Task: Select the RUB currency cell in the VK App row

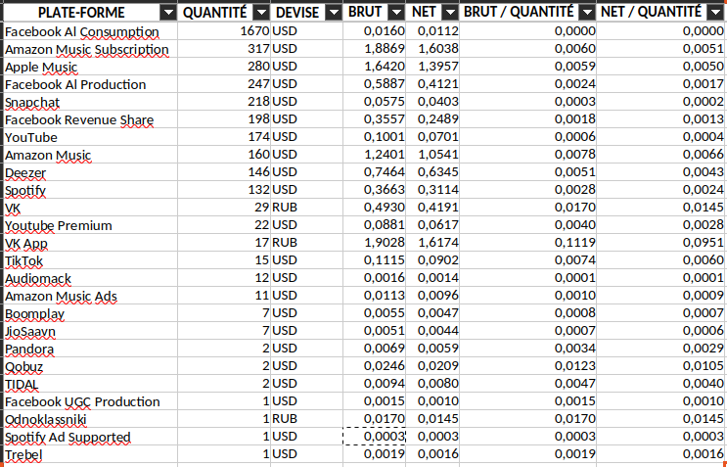Action: (307, 243)
